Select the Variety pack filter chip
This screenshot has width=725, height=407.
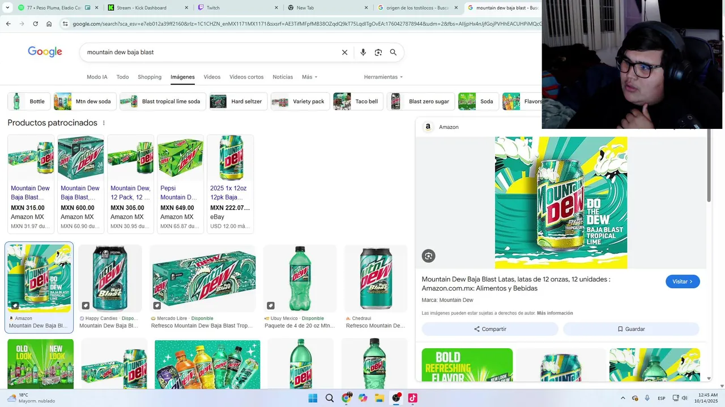(x=300, y=101)
